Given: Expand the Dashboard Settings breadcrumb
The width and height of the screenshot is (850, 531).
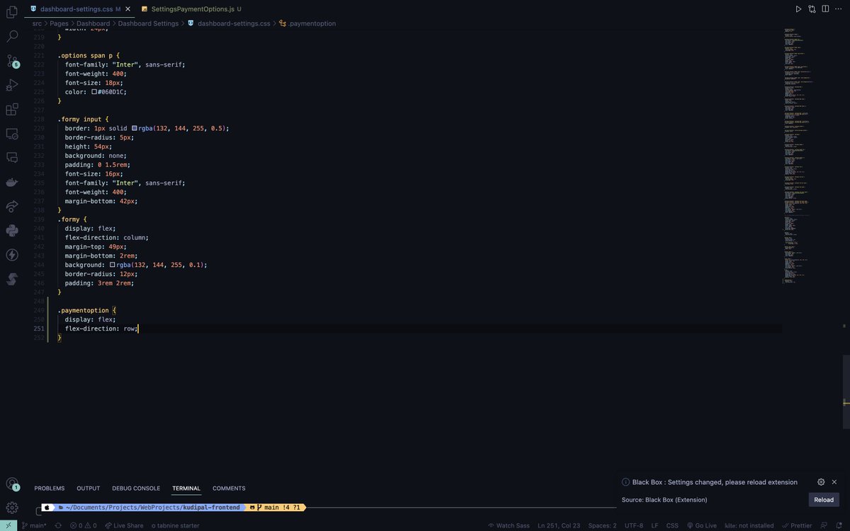Looking at the screenshot, I should [x=148, y=23].
